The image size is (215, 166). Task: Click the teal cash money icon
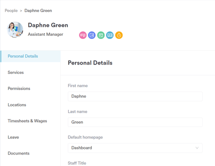click(x=110, y=35)
